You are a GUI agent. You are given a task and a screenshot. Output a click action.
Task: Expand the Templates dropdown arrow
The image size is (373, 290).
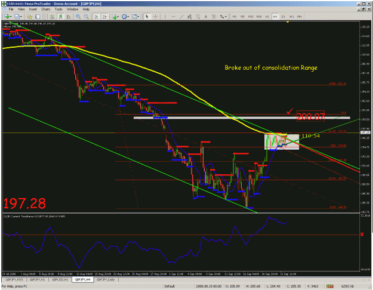(x=138, y=17)
